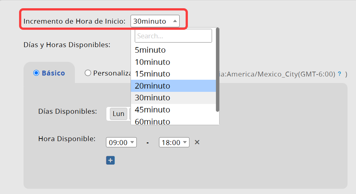This screenshot has width=356, height=194.
Task: Open the Incremento de Hora de Inicio dropdown
Action: 155,21
